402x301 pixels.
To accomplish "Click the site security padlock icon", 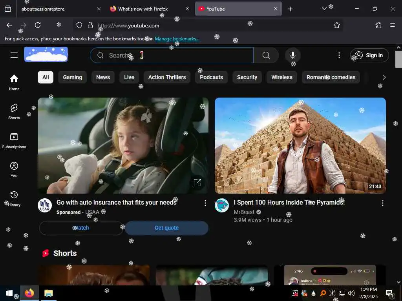I will click(90, 25).
